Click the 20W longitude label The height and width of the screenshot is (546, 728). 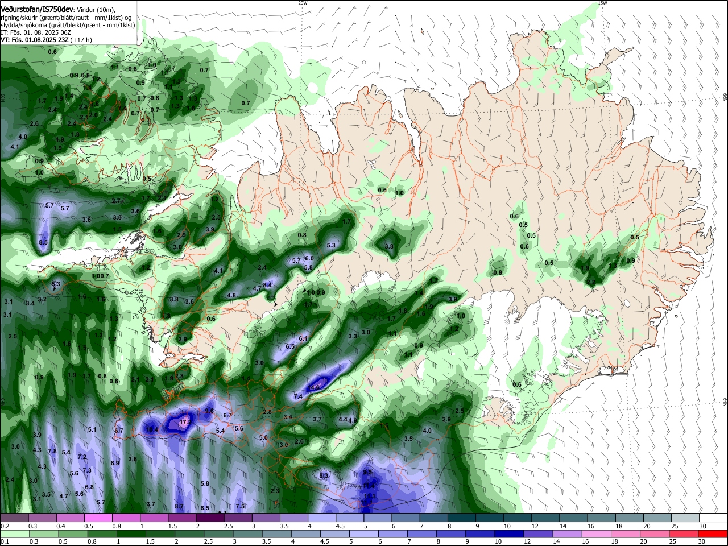point(303,3)
